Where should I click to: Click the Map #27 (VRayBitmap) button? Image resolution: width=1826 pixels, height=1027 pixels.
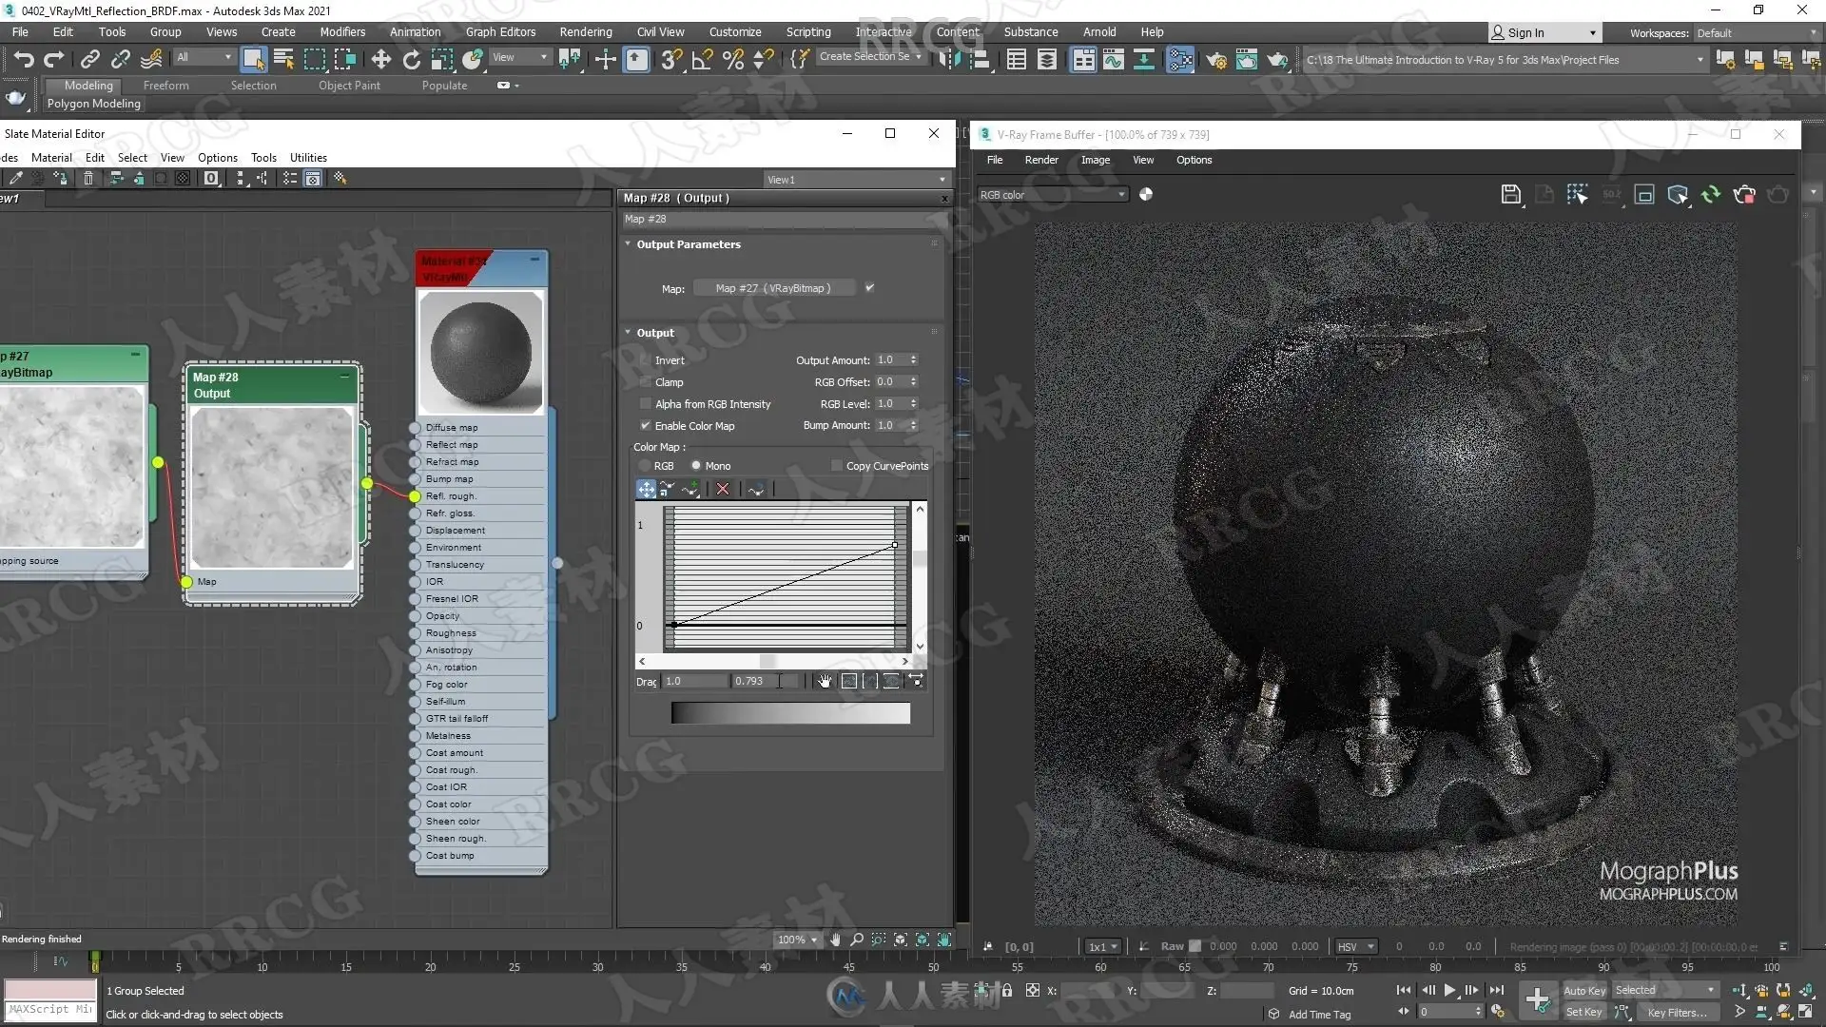pyautogui.click(x=773, y=288)
